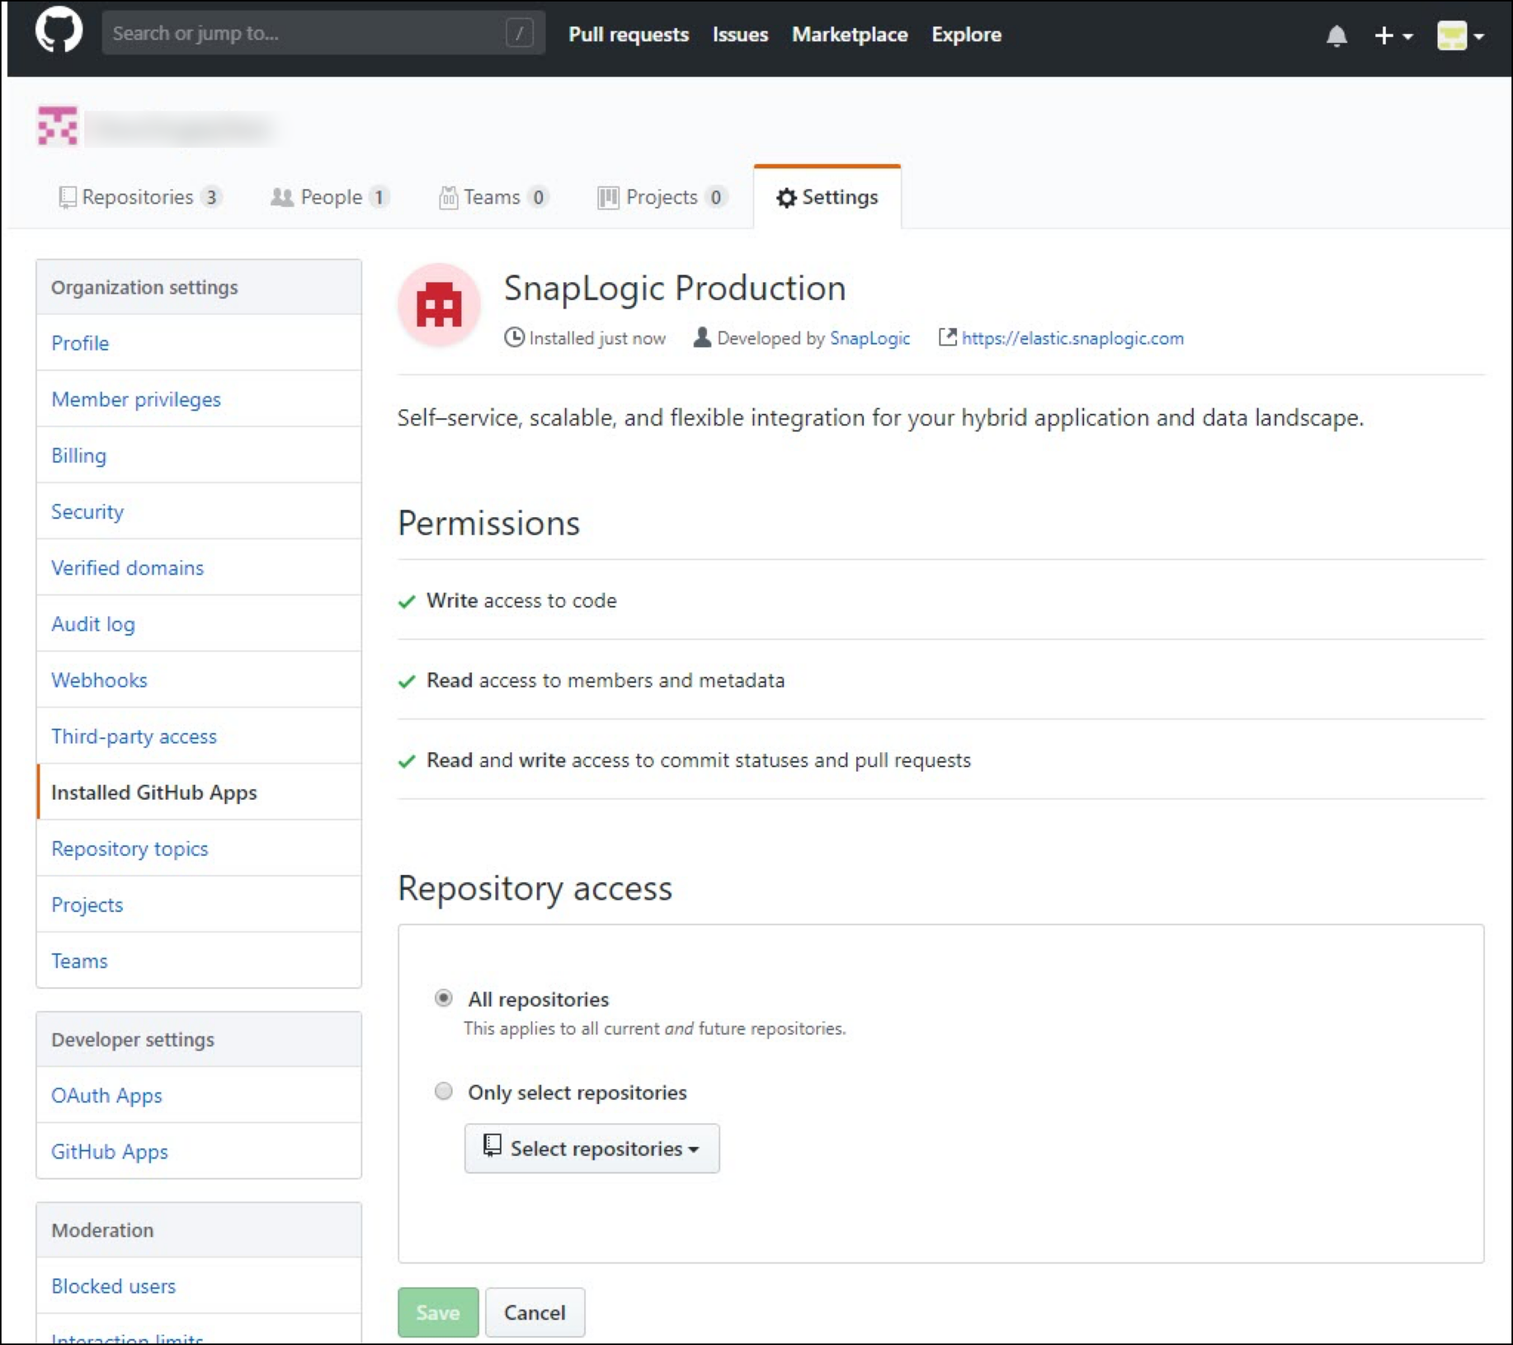
Task: Select the All repositories option
Action: 444,998
